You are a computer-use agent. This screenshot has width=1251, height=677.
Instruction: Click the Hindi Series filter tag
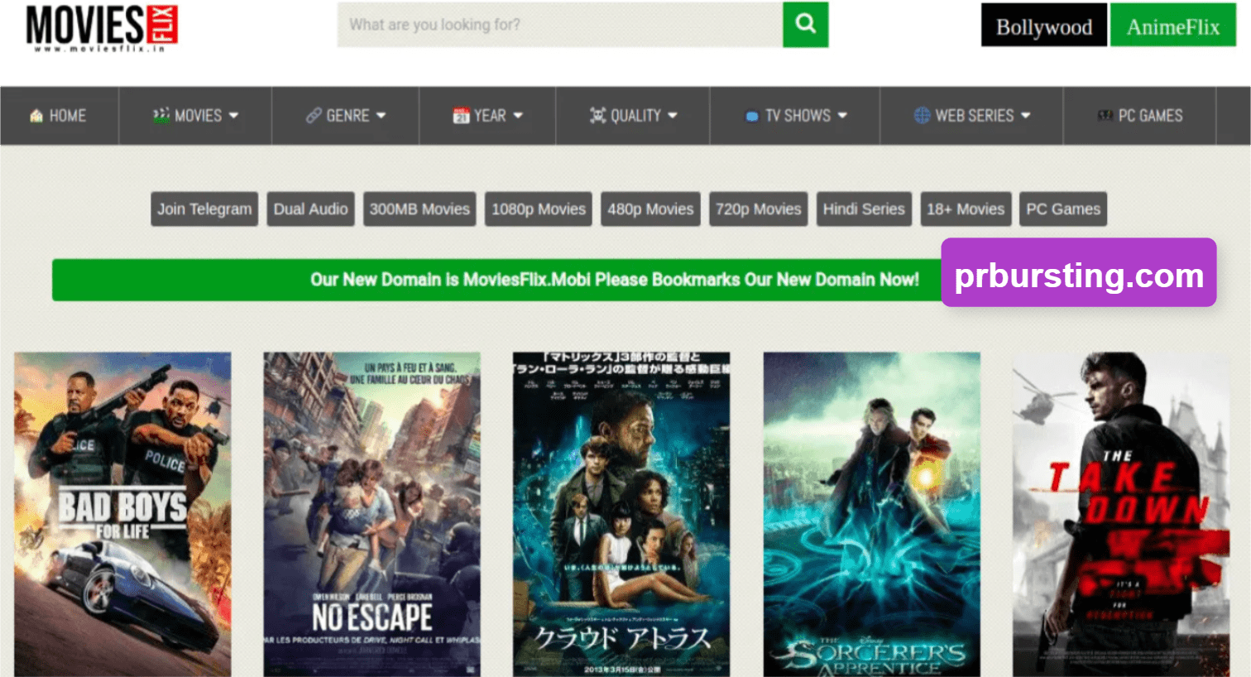[864, 209]
